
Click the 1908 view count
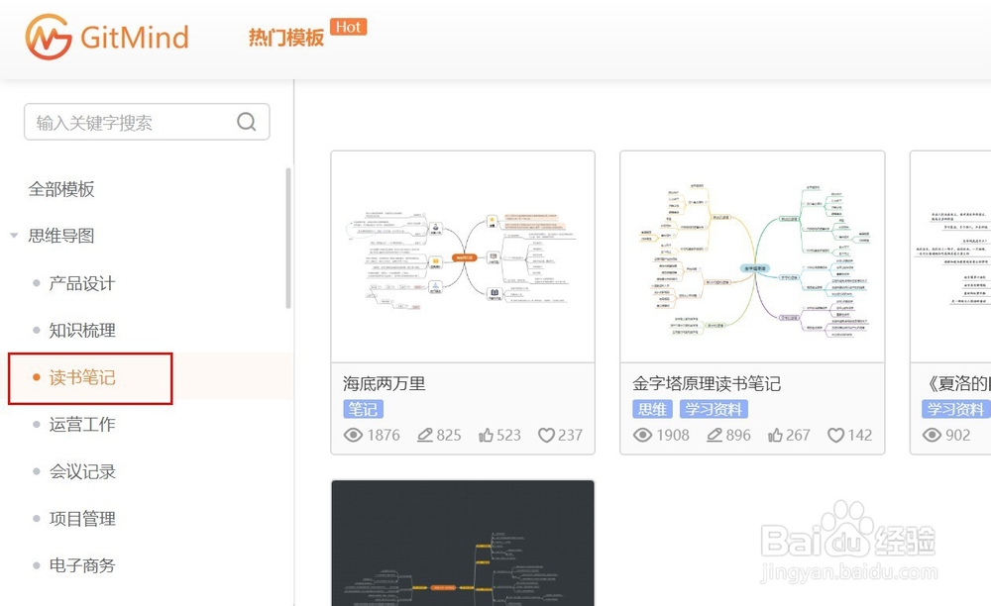[x=673, y=435]
